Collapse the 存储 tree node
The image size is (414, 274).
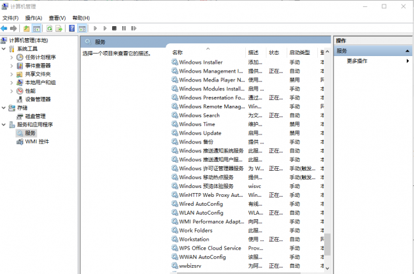[4, 108]
